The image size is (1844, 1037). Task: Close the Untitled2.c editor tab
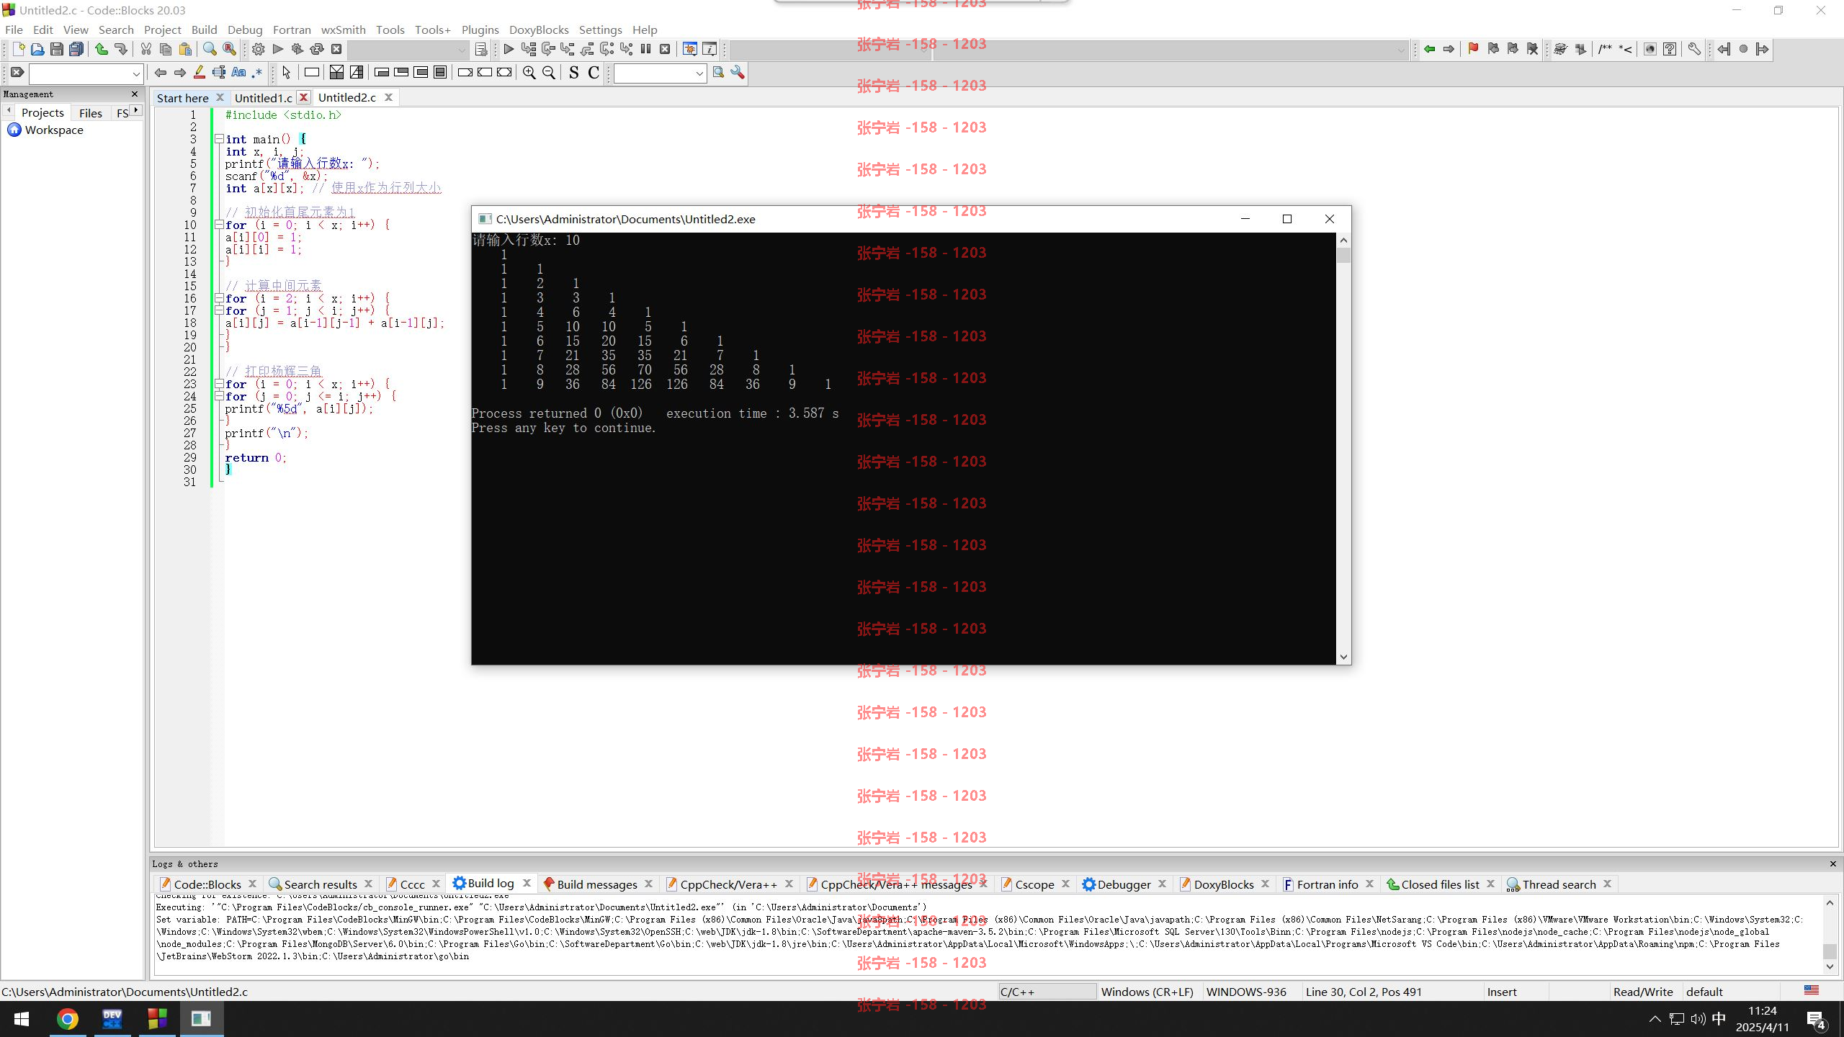pos(388,97)
